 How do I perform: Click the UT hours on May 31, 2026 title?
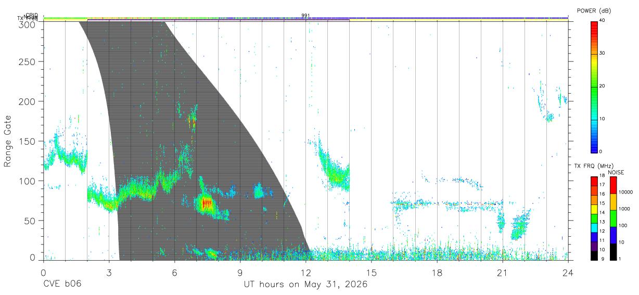point(306,285)
